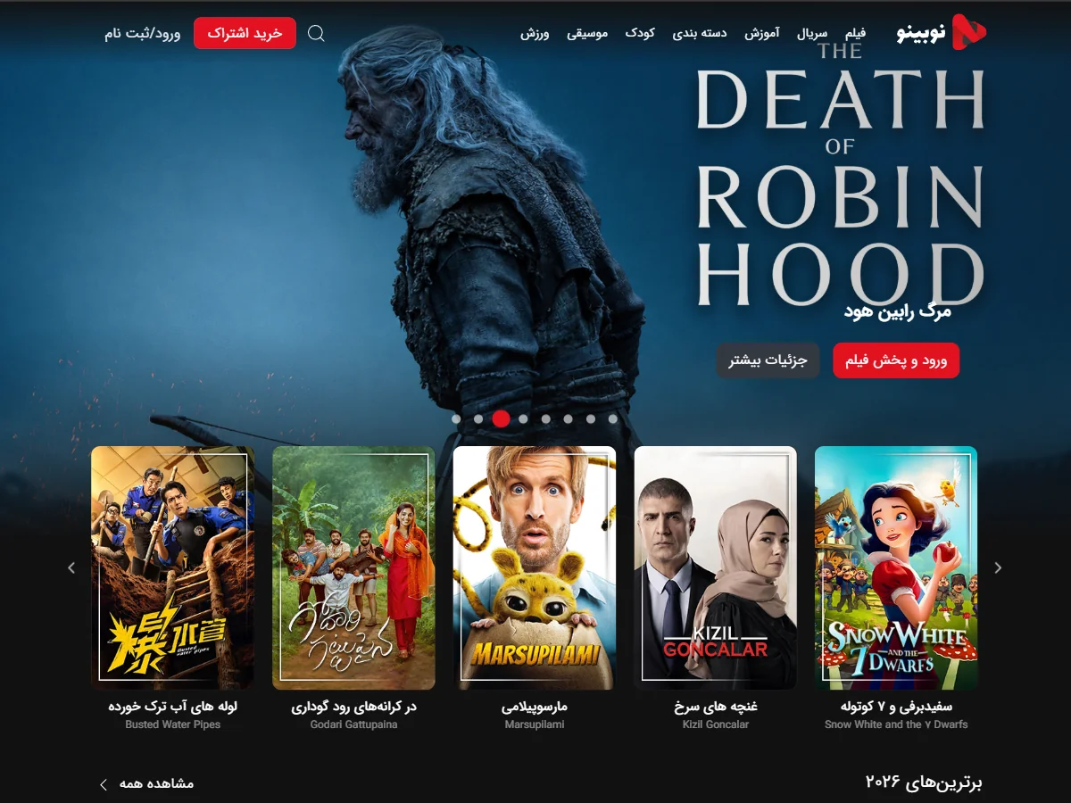
Task: Click the title مارسوپیلامی
Action: tap(535, 707)
